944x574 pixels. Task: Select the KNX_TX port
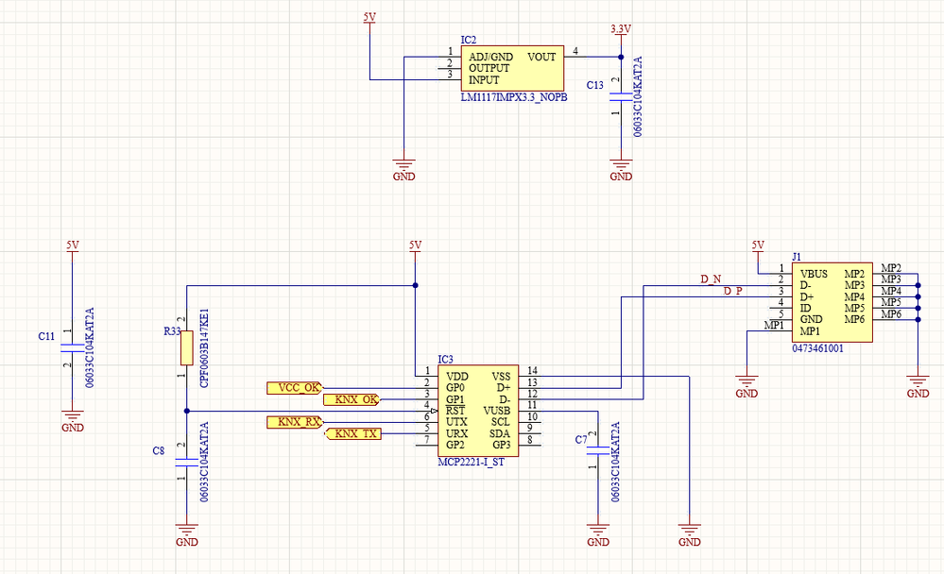(352, 434)
